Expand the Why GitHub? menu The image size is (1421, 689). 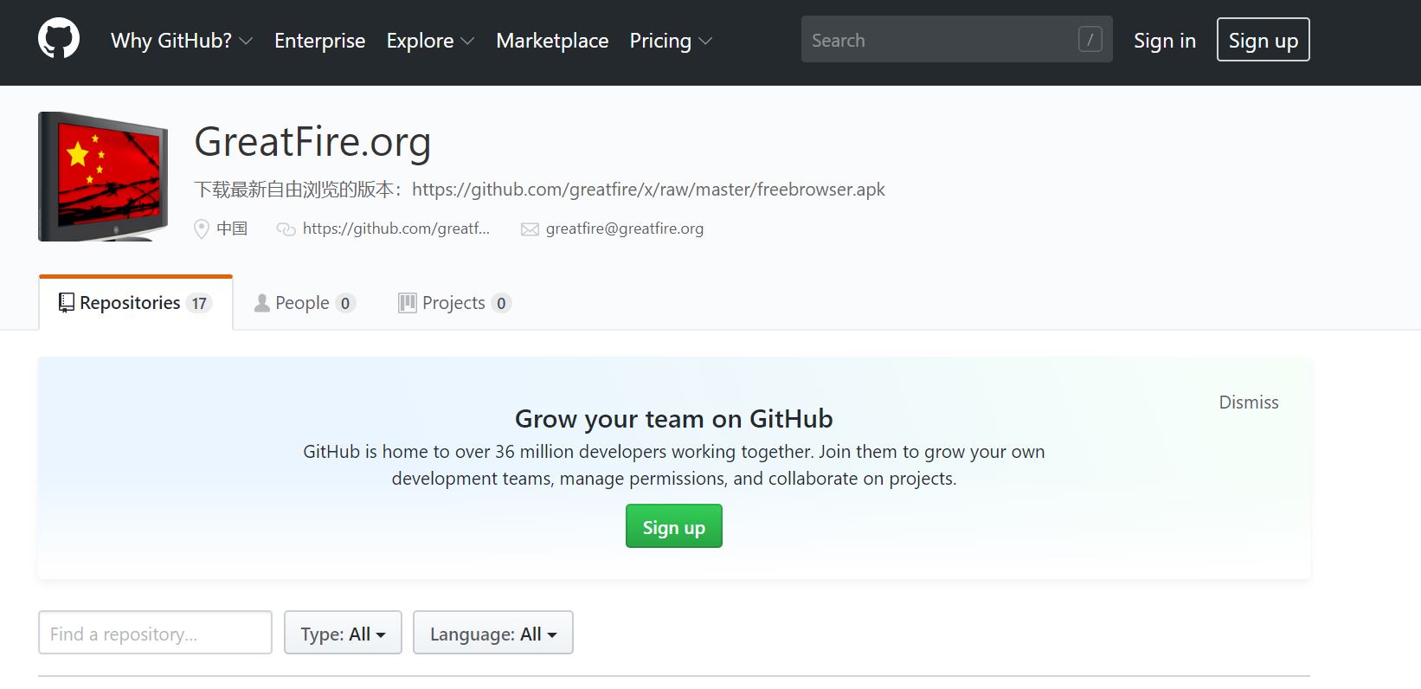pos(182,41)
